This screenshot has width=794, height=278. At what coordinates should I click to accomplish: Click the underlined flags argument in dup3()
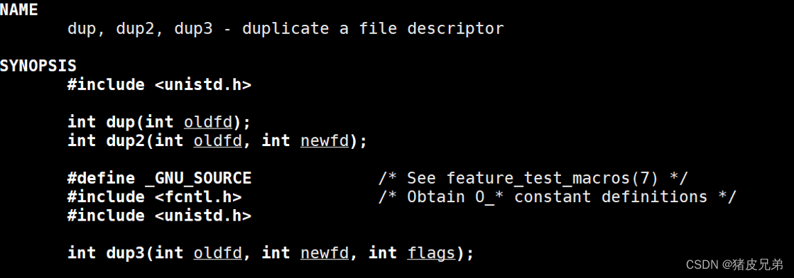[x=431, y=252]
